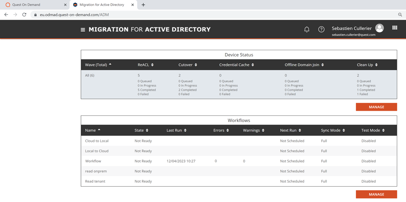Select the 'Cloud to Local' workflow
This screenshot has width=406, height=202.
(x=239, y=141)
